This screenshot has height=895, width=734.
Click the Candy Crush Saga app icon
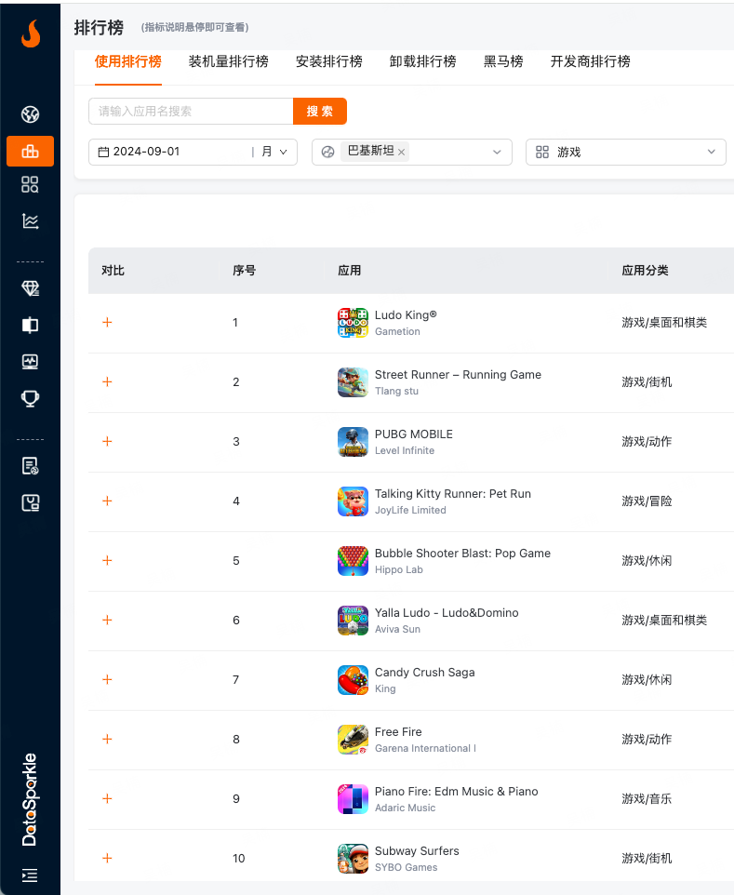(x=353, y=680)
